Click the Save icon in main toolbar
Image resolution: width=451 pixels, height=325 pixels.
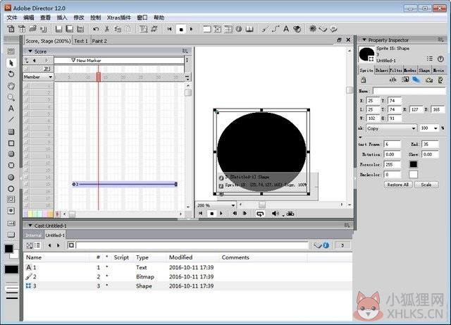pos(58,29)
